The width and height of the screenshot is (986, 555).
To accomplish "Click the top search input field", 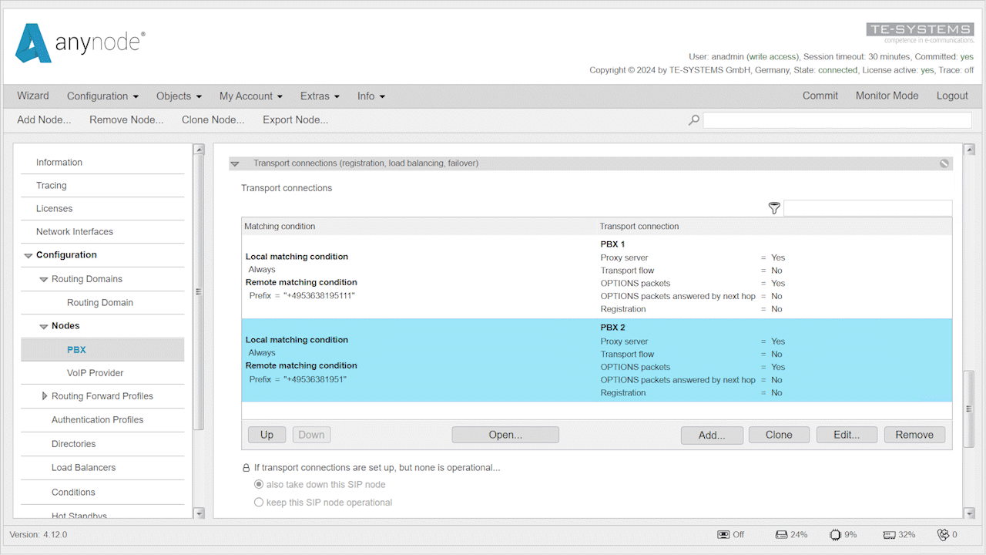I will point(837,120).
